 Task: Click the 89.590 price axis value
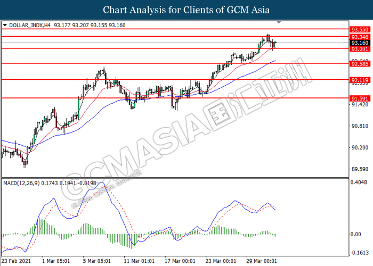pyautogui.click(x=359, y=170)
